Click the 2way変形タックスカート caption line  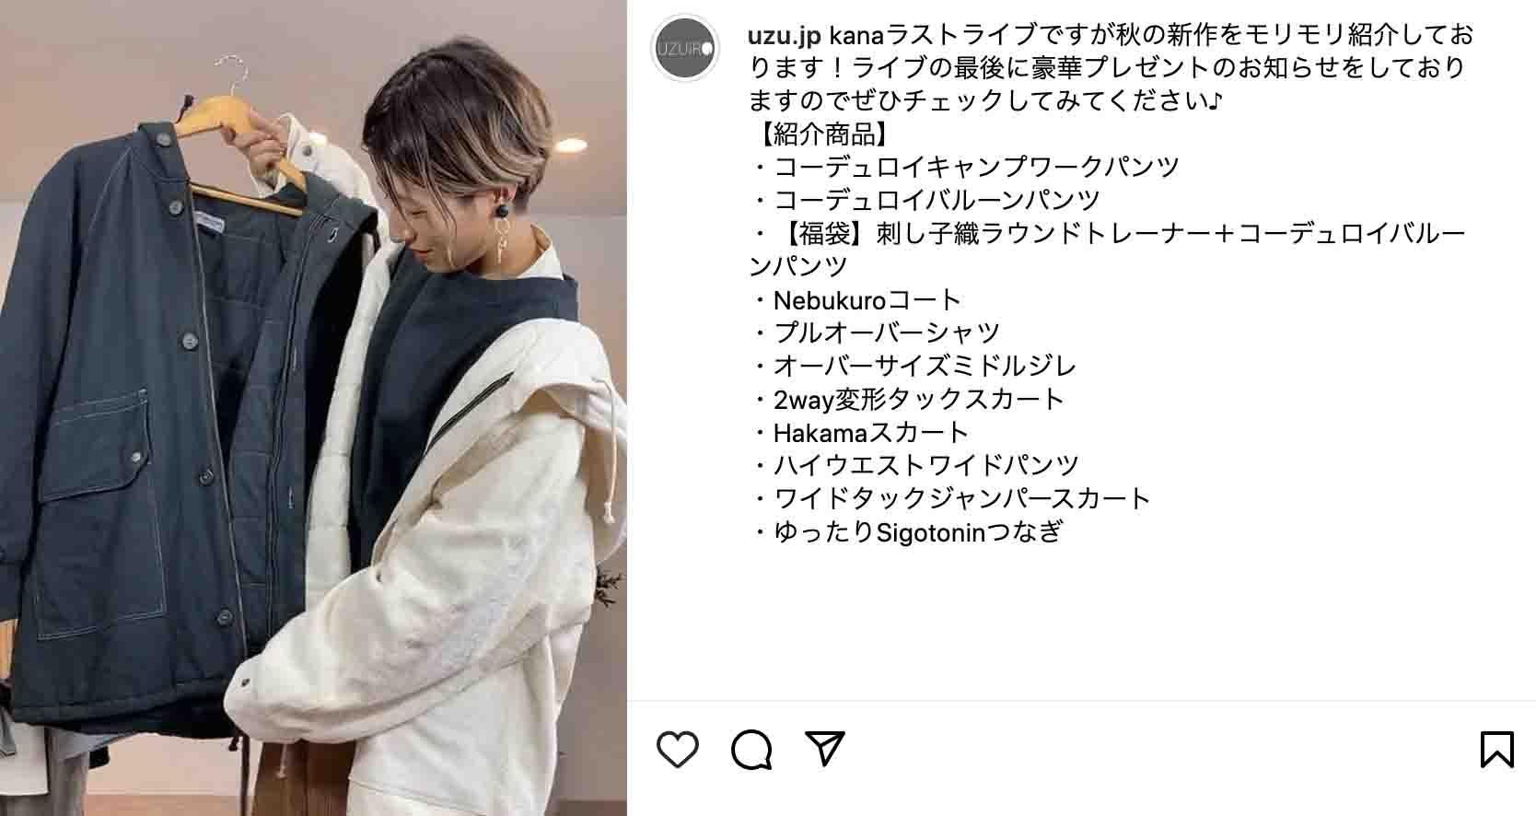pos(908,400)
